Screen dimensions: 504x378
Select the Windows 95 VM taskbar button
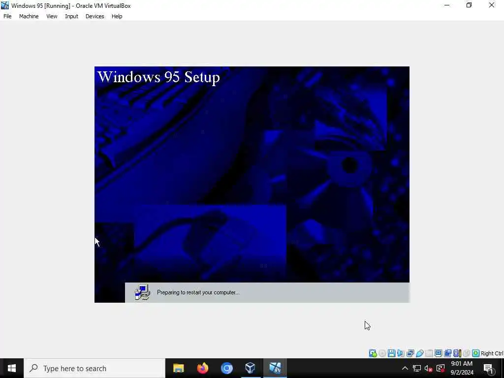pyautogui.click(x=275, y=368)
